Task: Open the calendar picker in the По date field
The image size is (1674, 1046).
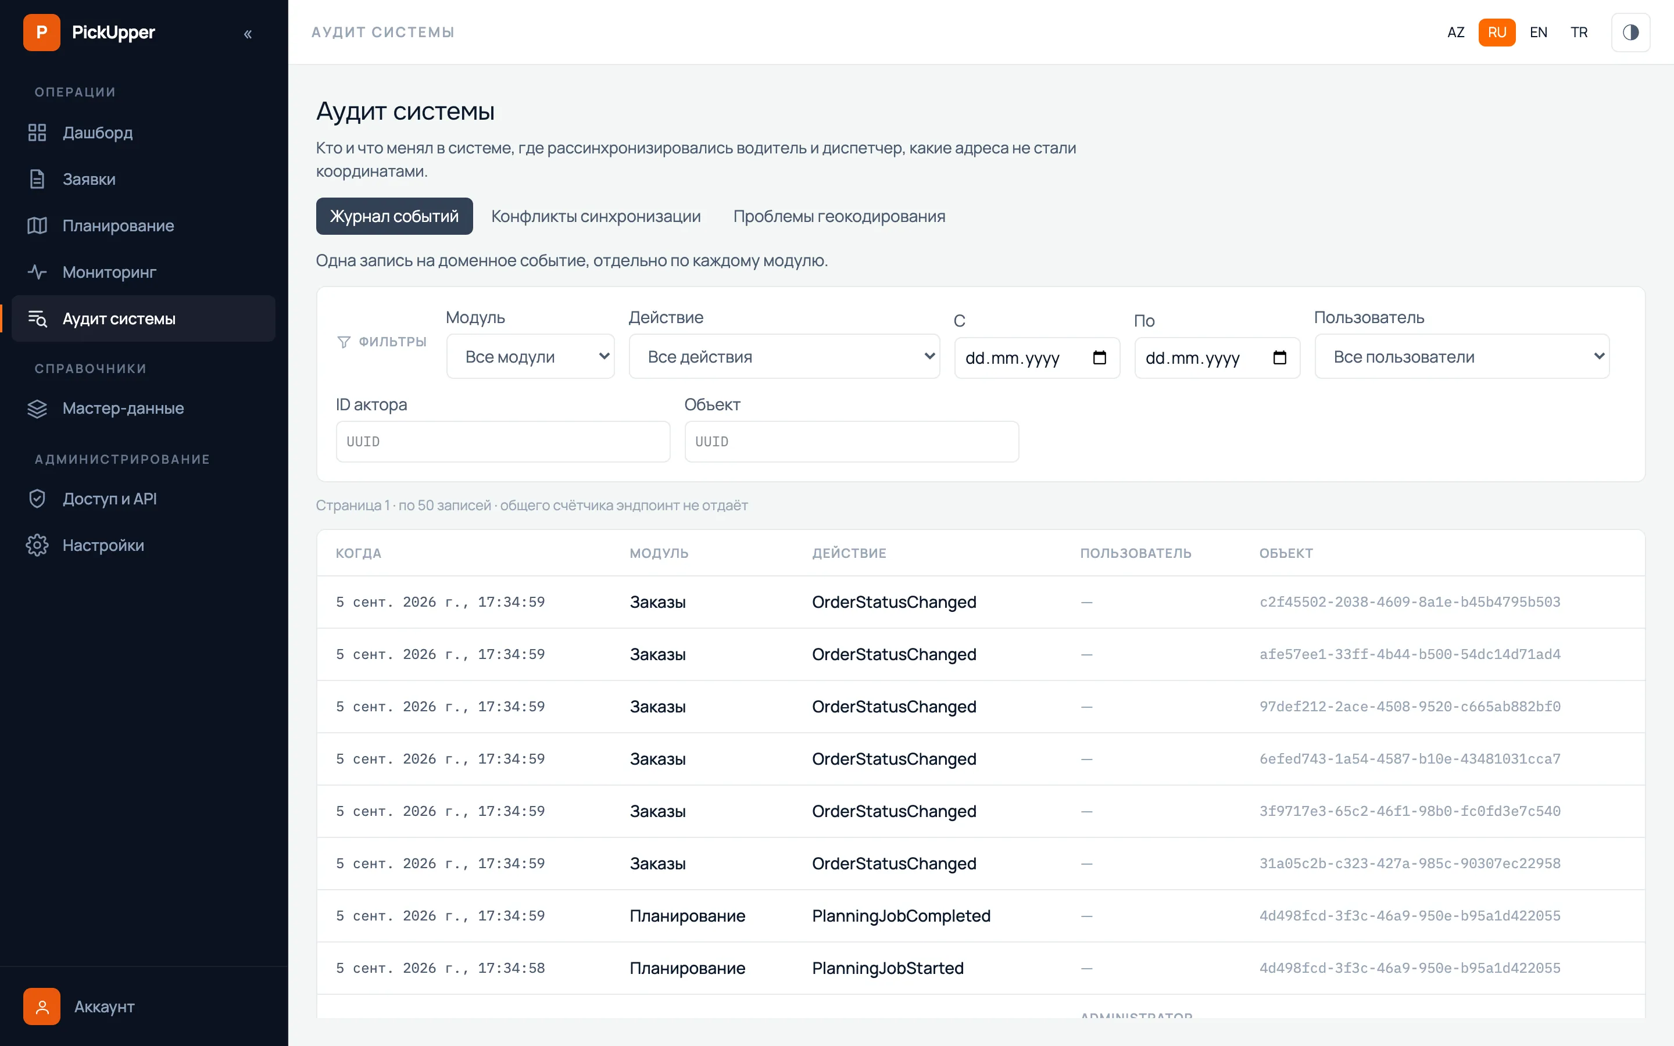Action: pyautogui.click(x=1280, y=357)
